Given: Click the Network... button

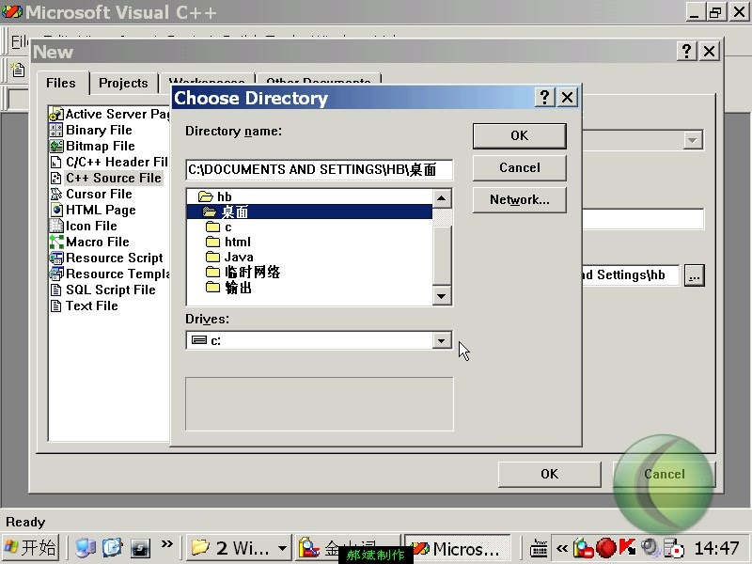Looking at the screenshot, I should [x=520, y=199].
